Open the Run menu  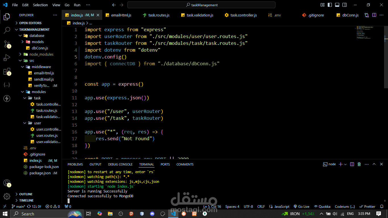77,5
